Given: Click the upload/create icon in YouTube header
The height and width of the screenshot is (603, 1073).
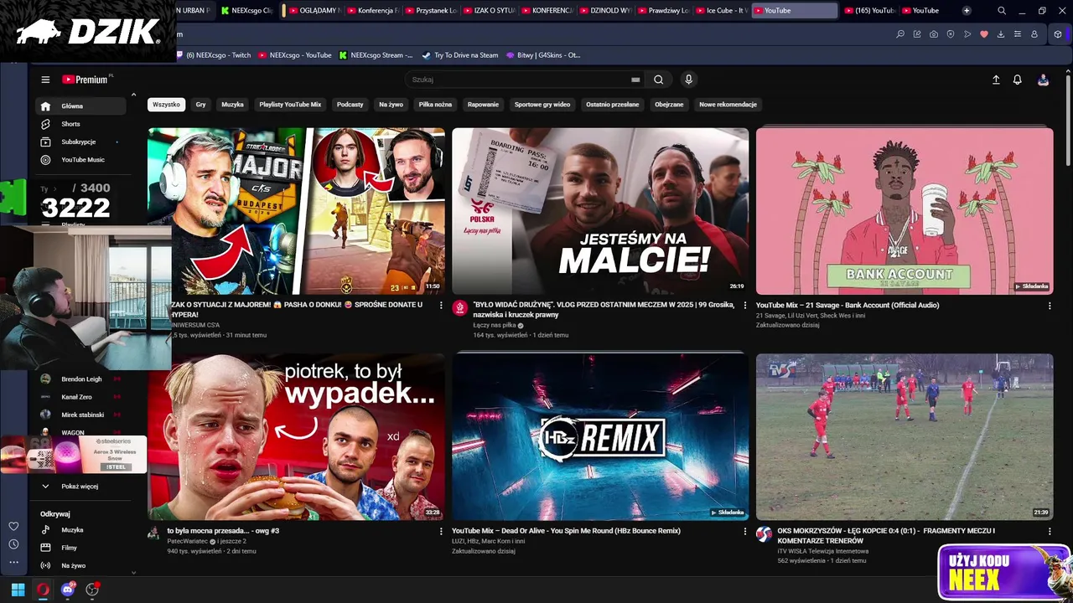Looking at the screenshot, I should tap(996, 80).
